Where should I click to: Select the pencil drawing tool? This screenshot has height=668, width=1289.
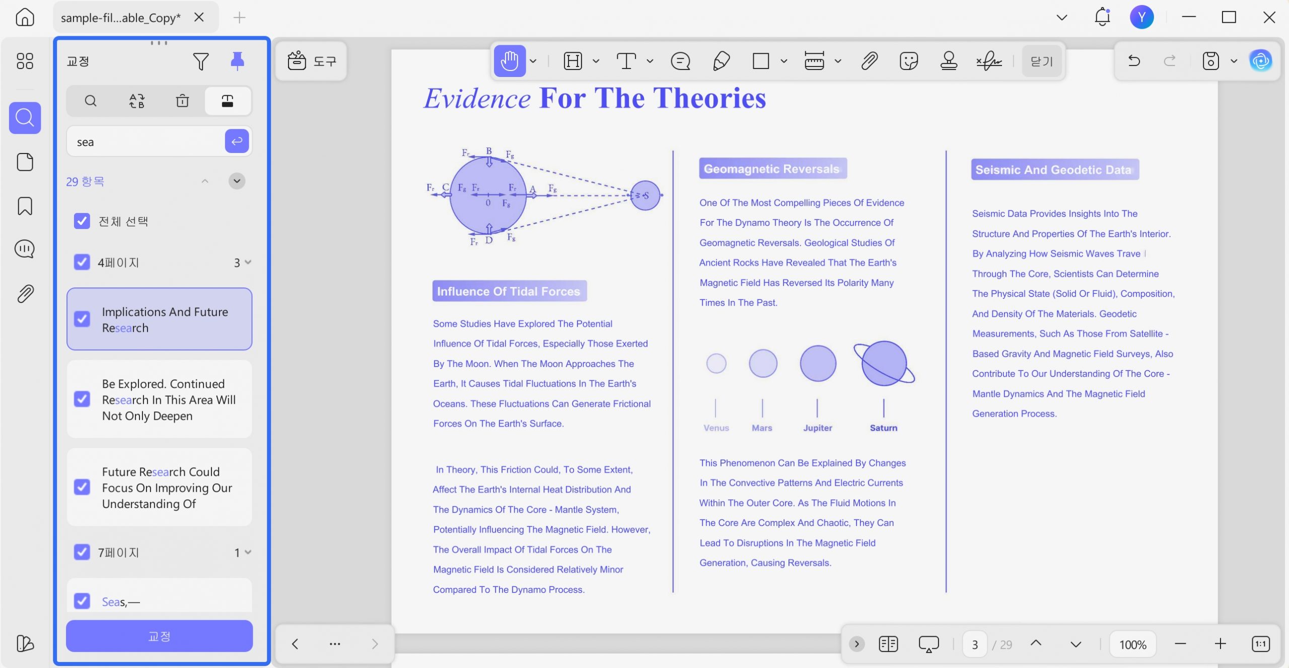point(721,61)
